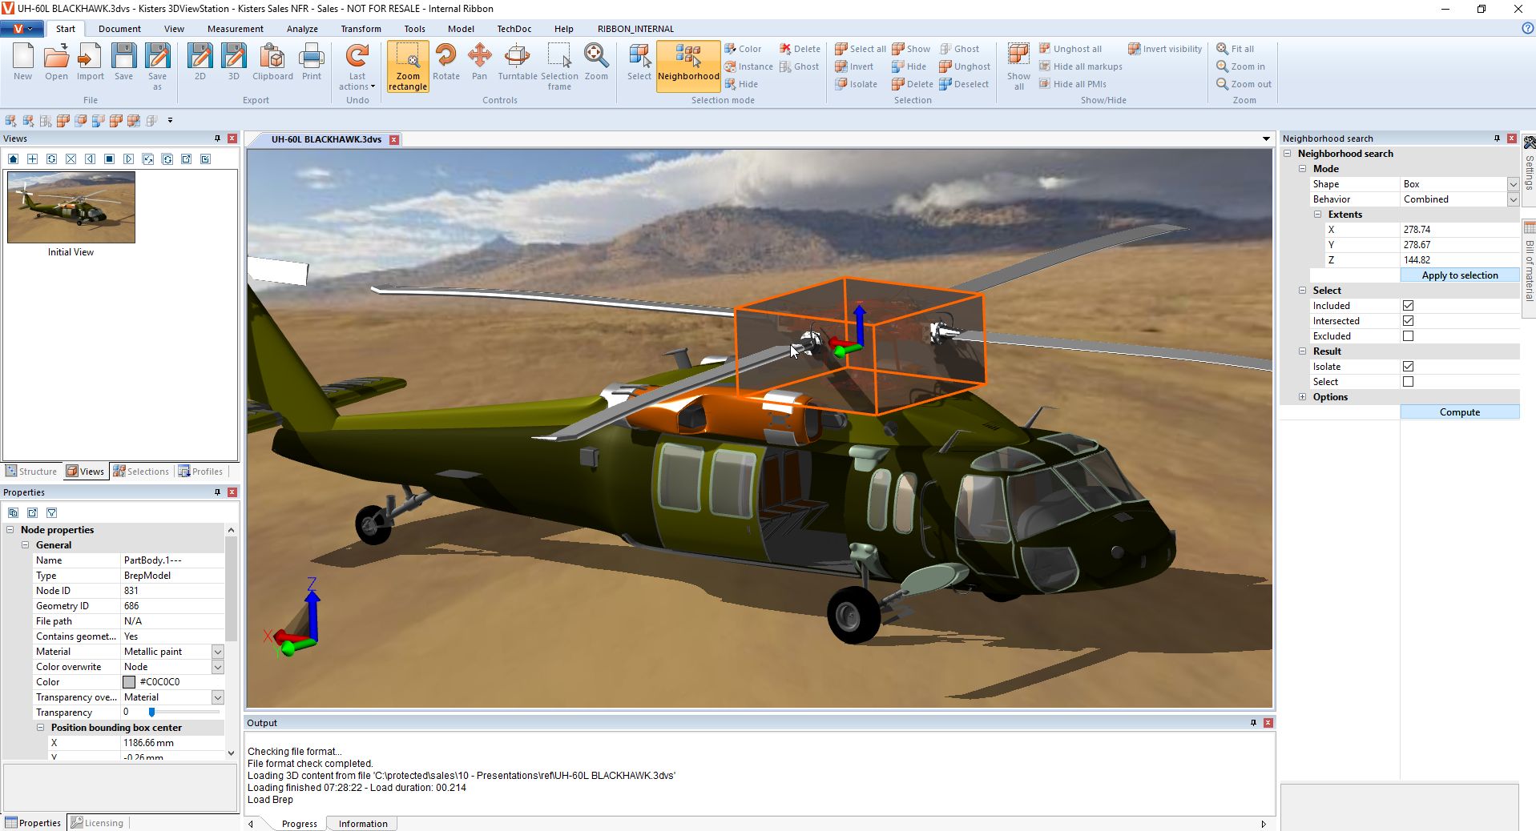Image resolution: width=1536 pixels, height=831 pixels.
Task: Collapse the General properties section
Action: pyautogui.click(x=25, y=545)
